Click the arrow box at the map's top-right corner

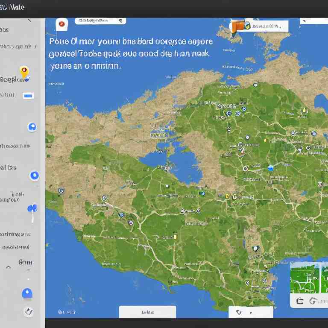(313, 20)
